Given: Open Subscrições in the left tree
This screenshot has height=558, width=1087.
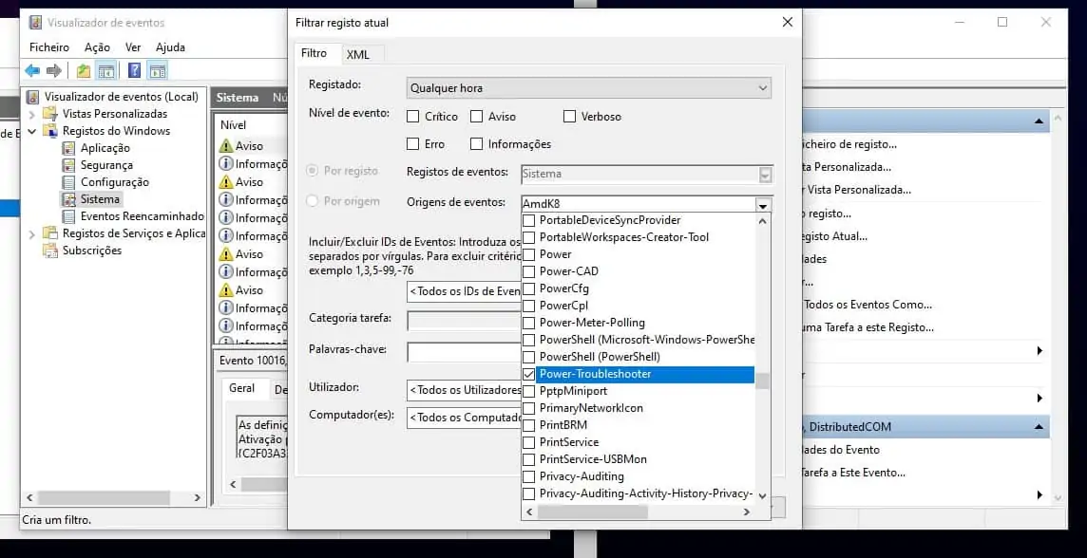Looking at the screenshot, I should point(91,251).
